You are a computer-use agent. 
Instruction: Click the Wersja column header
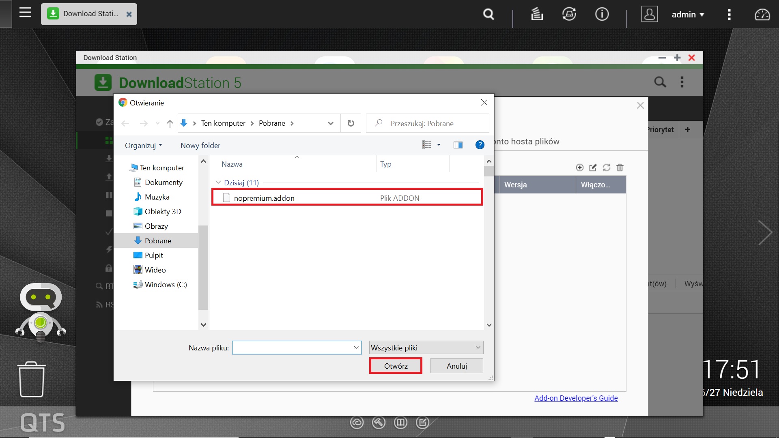(x=537, y=185)
